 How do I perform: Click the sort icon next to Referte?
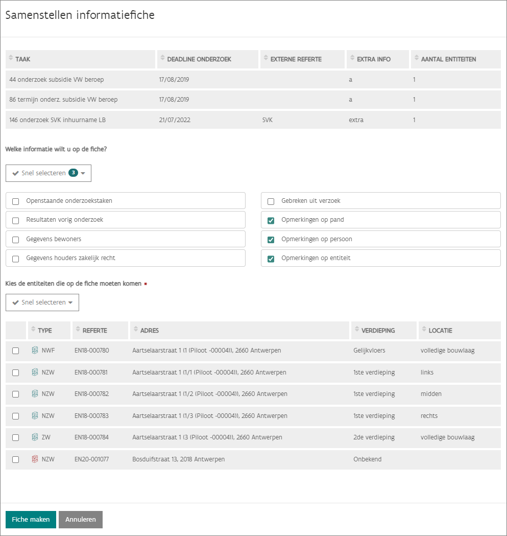78,330
